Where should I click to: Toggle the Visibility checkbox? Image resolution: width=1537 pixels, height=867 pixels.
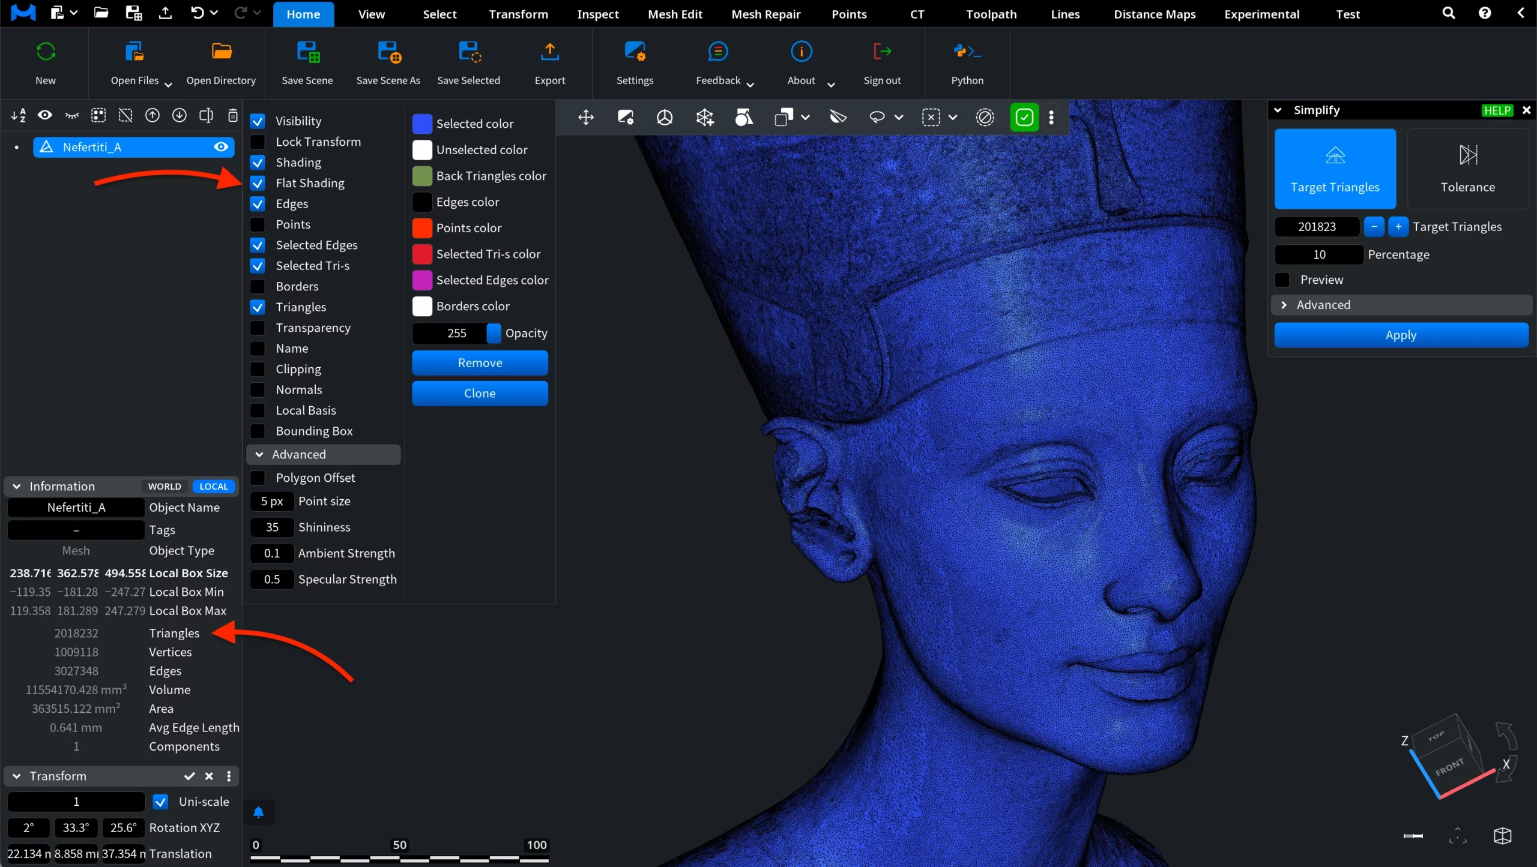258,121
